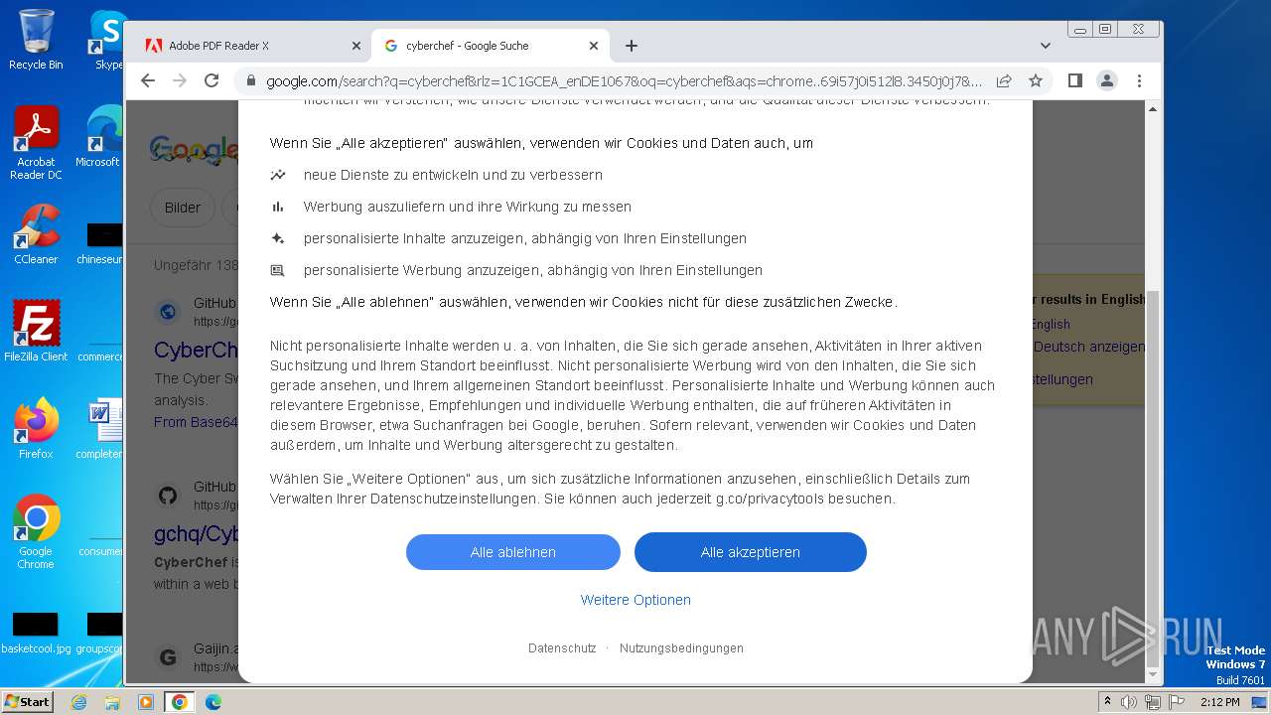1271x715 pixels.
Task: Click the 'personalisierte Inhalte anzeigen' line
Action: [525, 238]
